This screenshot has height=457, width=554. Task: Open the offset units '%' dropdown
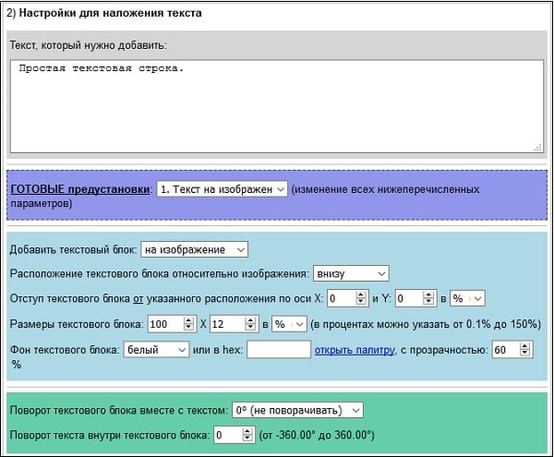click(x=466, y=298)
